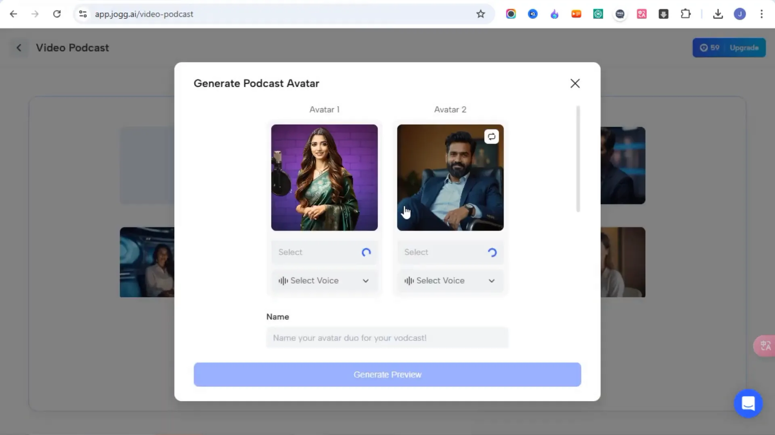Click browser back arrow
Screen dimensions: 775x435
[13, 14]
